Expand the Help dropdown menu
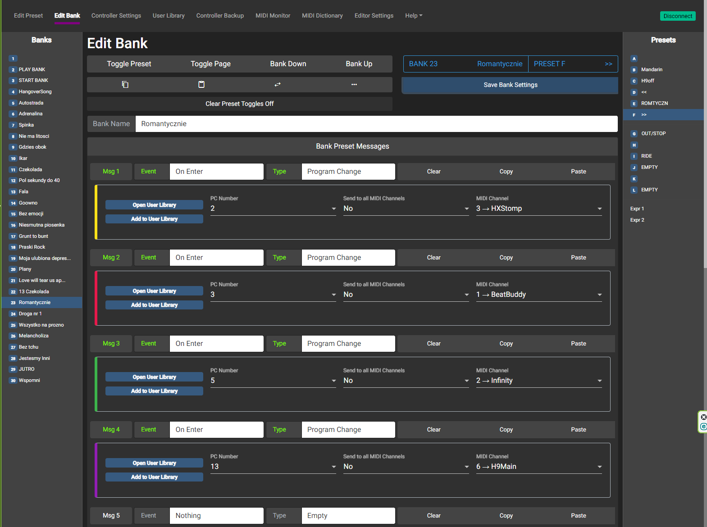The image size is (707, 527). pyautogui.click(x=414, y=16)
